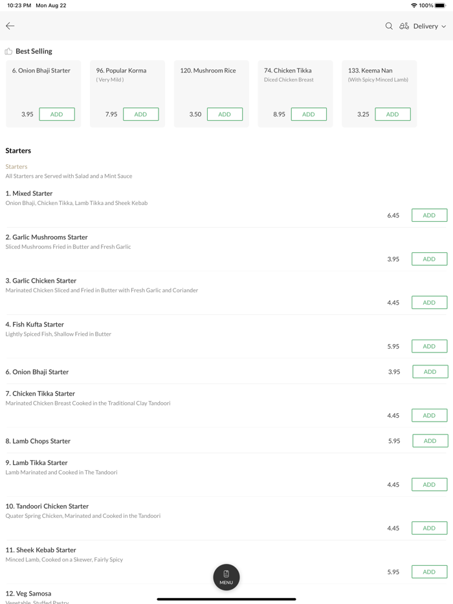Add Mixed Starter to order
The width and height of the screenshot is (453, 604).
click(429, 215)
